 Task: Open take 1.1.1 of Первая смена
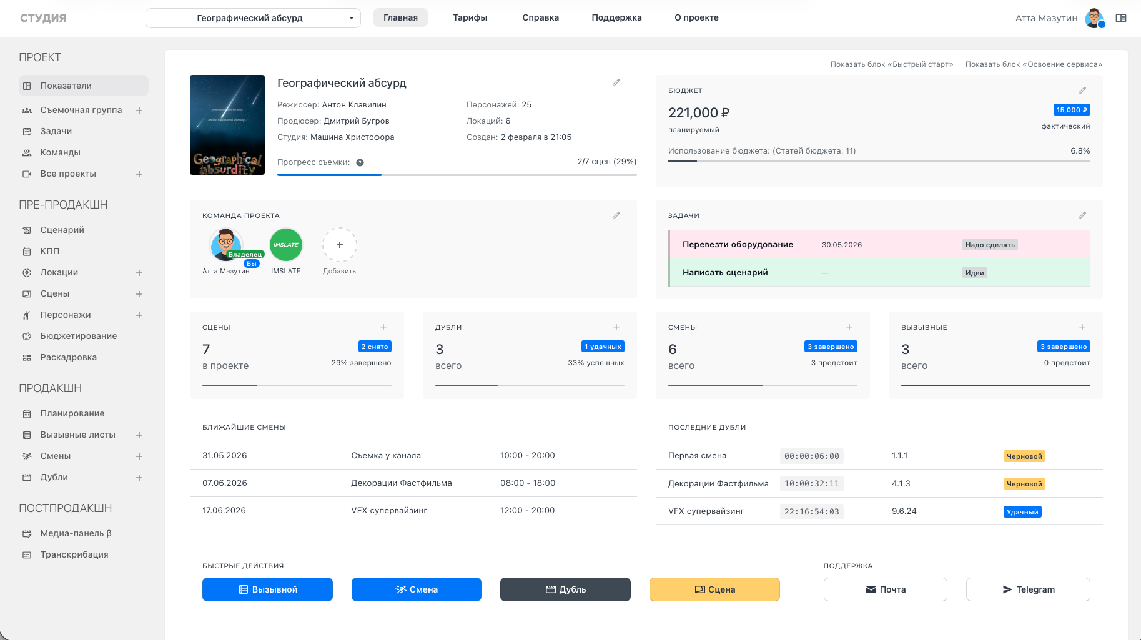879,456
